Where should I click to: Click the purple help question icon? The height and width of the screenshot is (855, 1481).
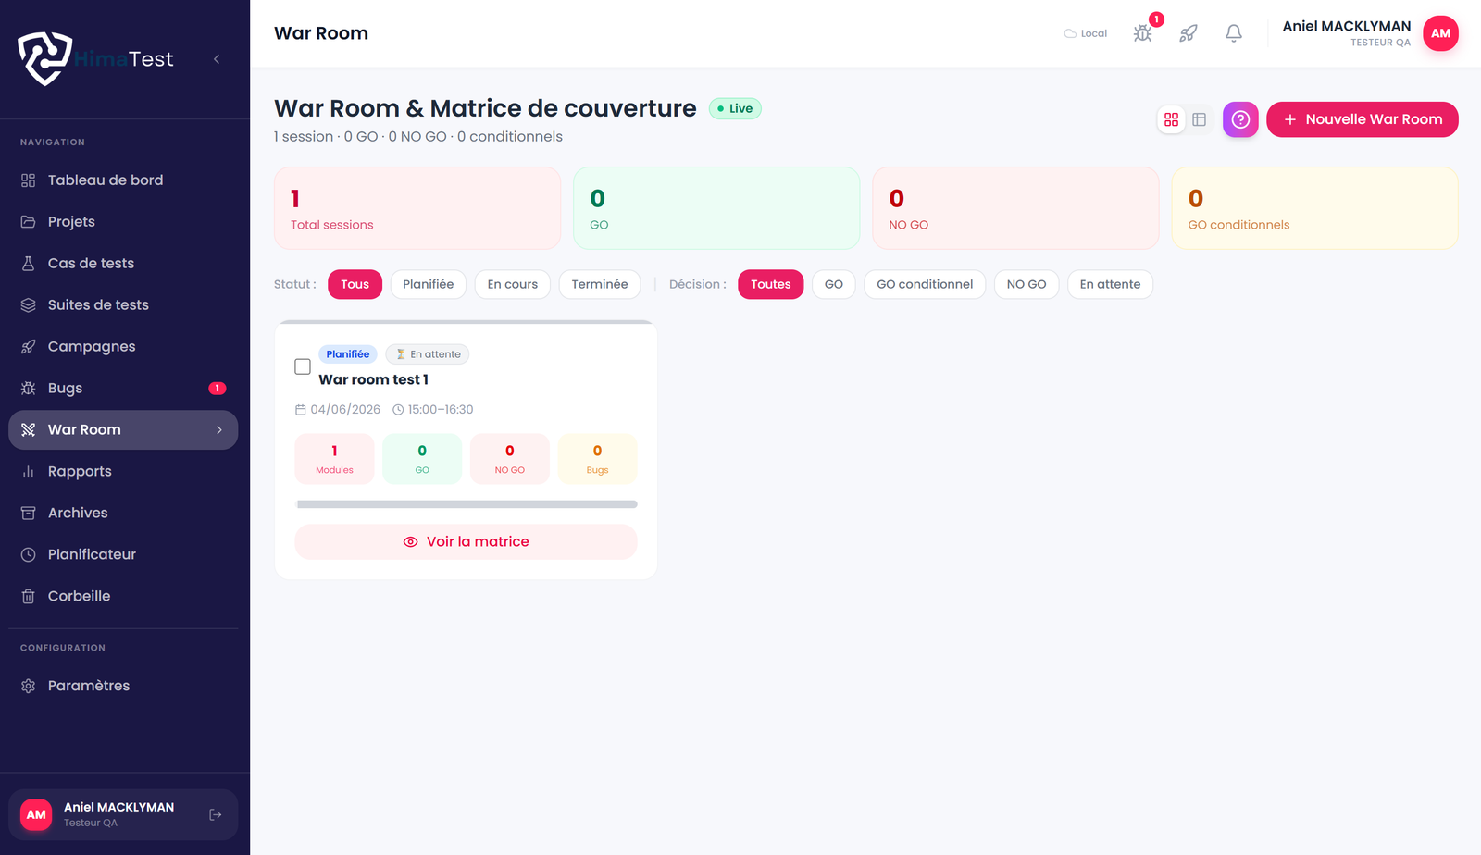[x=1240, y=119]
